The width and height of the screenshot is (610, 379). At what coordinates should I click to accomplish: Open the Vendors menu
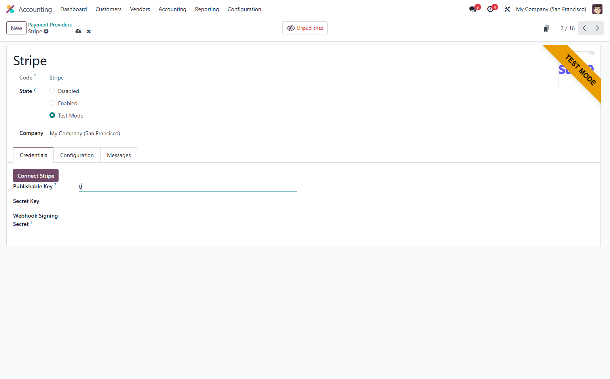click(140, 9)
